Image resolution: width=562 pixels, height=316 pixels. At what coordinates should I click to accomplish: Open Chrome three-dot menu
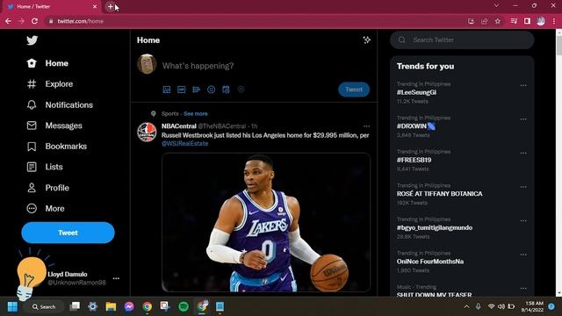click(554, 21)
